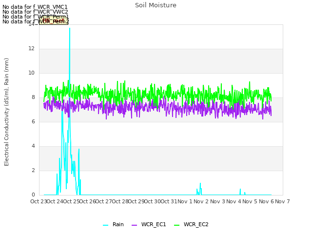Click the y-axis value 10
Viewport: 312px width, 234px height.
click(31, 73)
